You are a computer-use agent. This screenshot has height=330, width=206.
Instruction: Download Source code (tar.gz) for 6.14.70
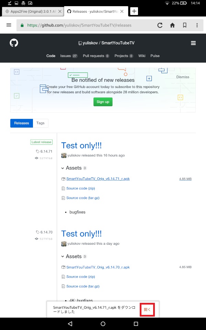[83, 286]
